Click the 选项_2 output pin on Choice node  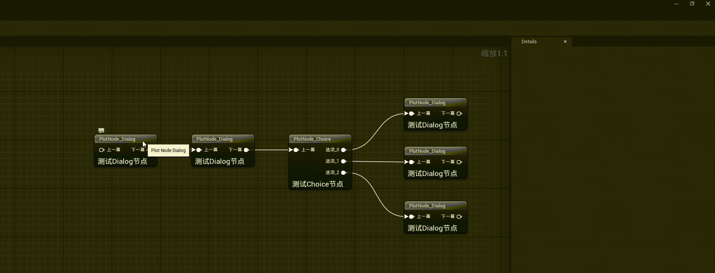[343, 173]
